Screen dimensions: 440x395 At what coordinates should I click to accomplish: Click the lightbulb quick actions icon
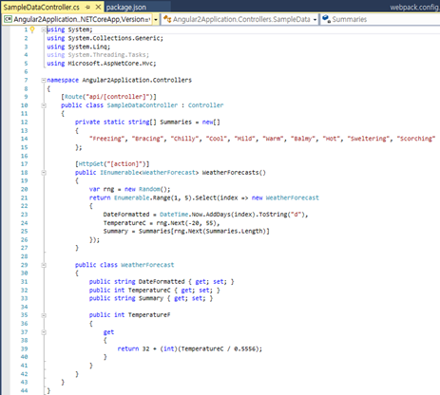32,29
